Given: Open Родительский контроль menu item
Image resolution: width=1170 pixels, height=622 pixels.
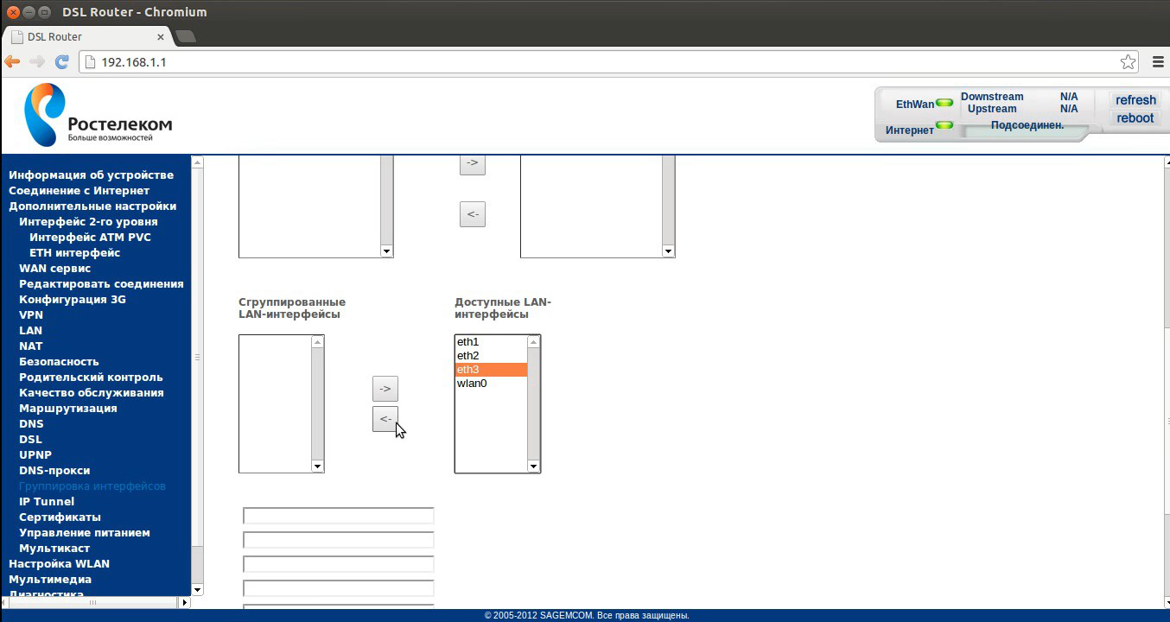Looking at the screenshot, I should tap(91, 377).
